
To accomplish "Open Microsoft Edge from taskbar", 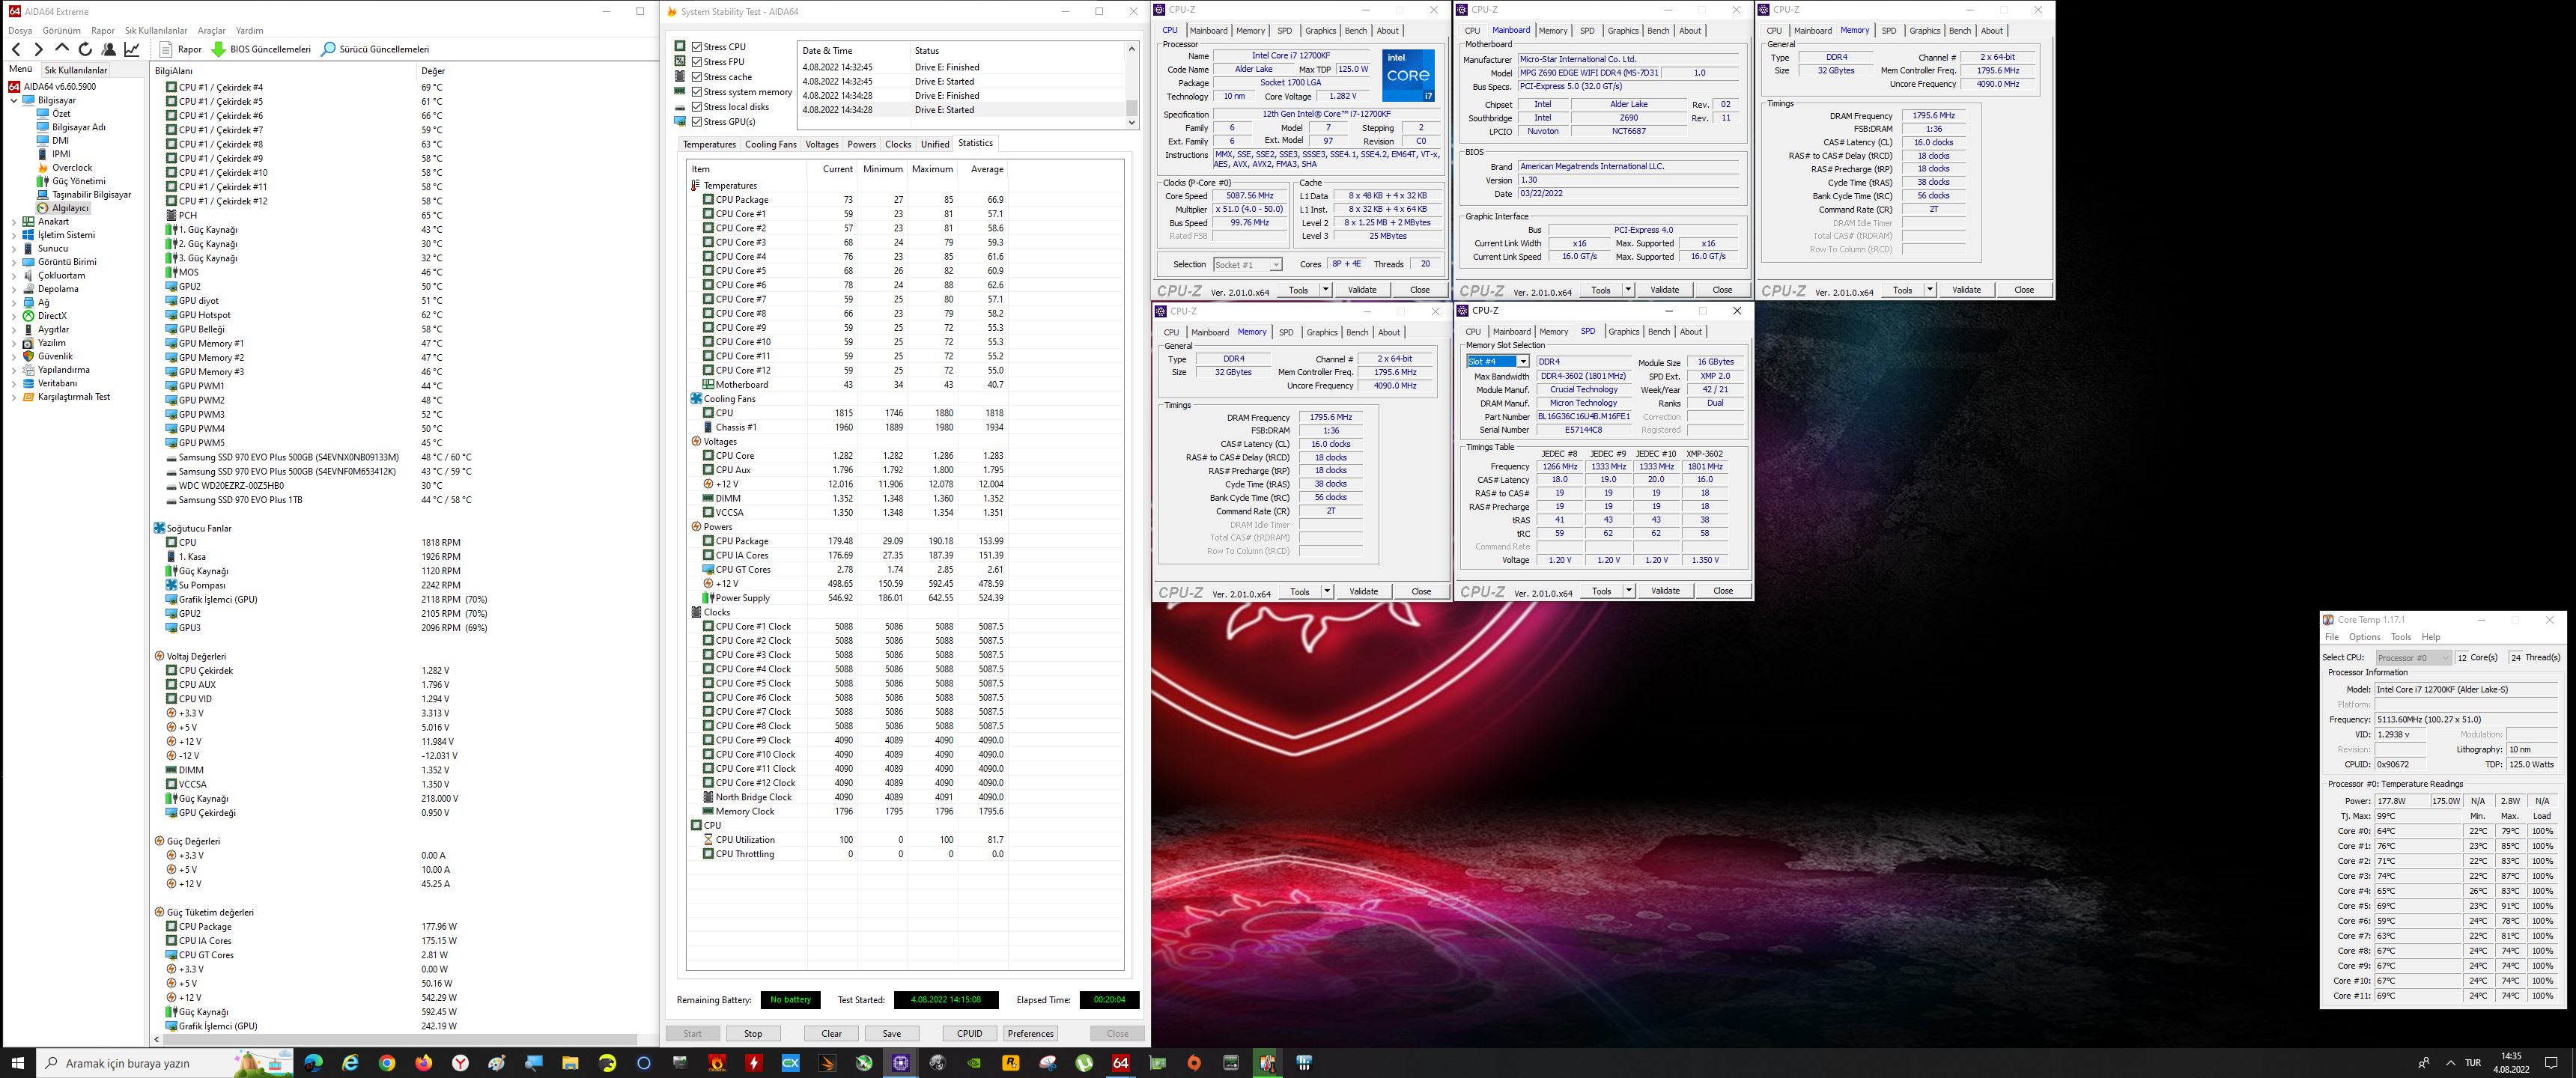I will pos(313,1063).
